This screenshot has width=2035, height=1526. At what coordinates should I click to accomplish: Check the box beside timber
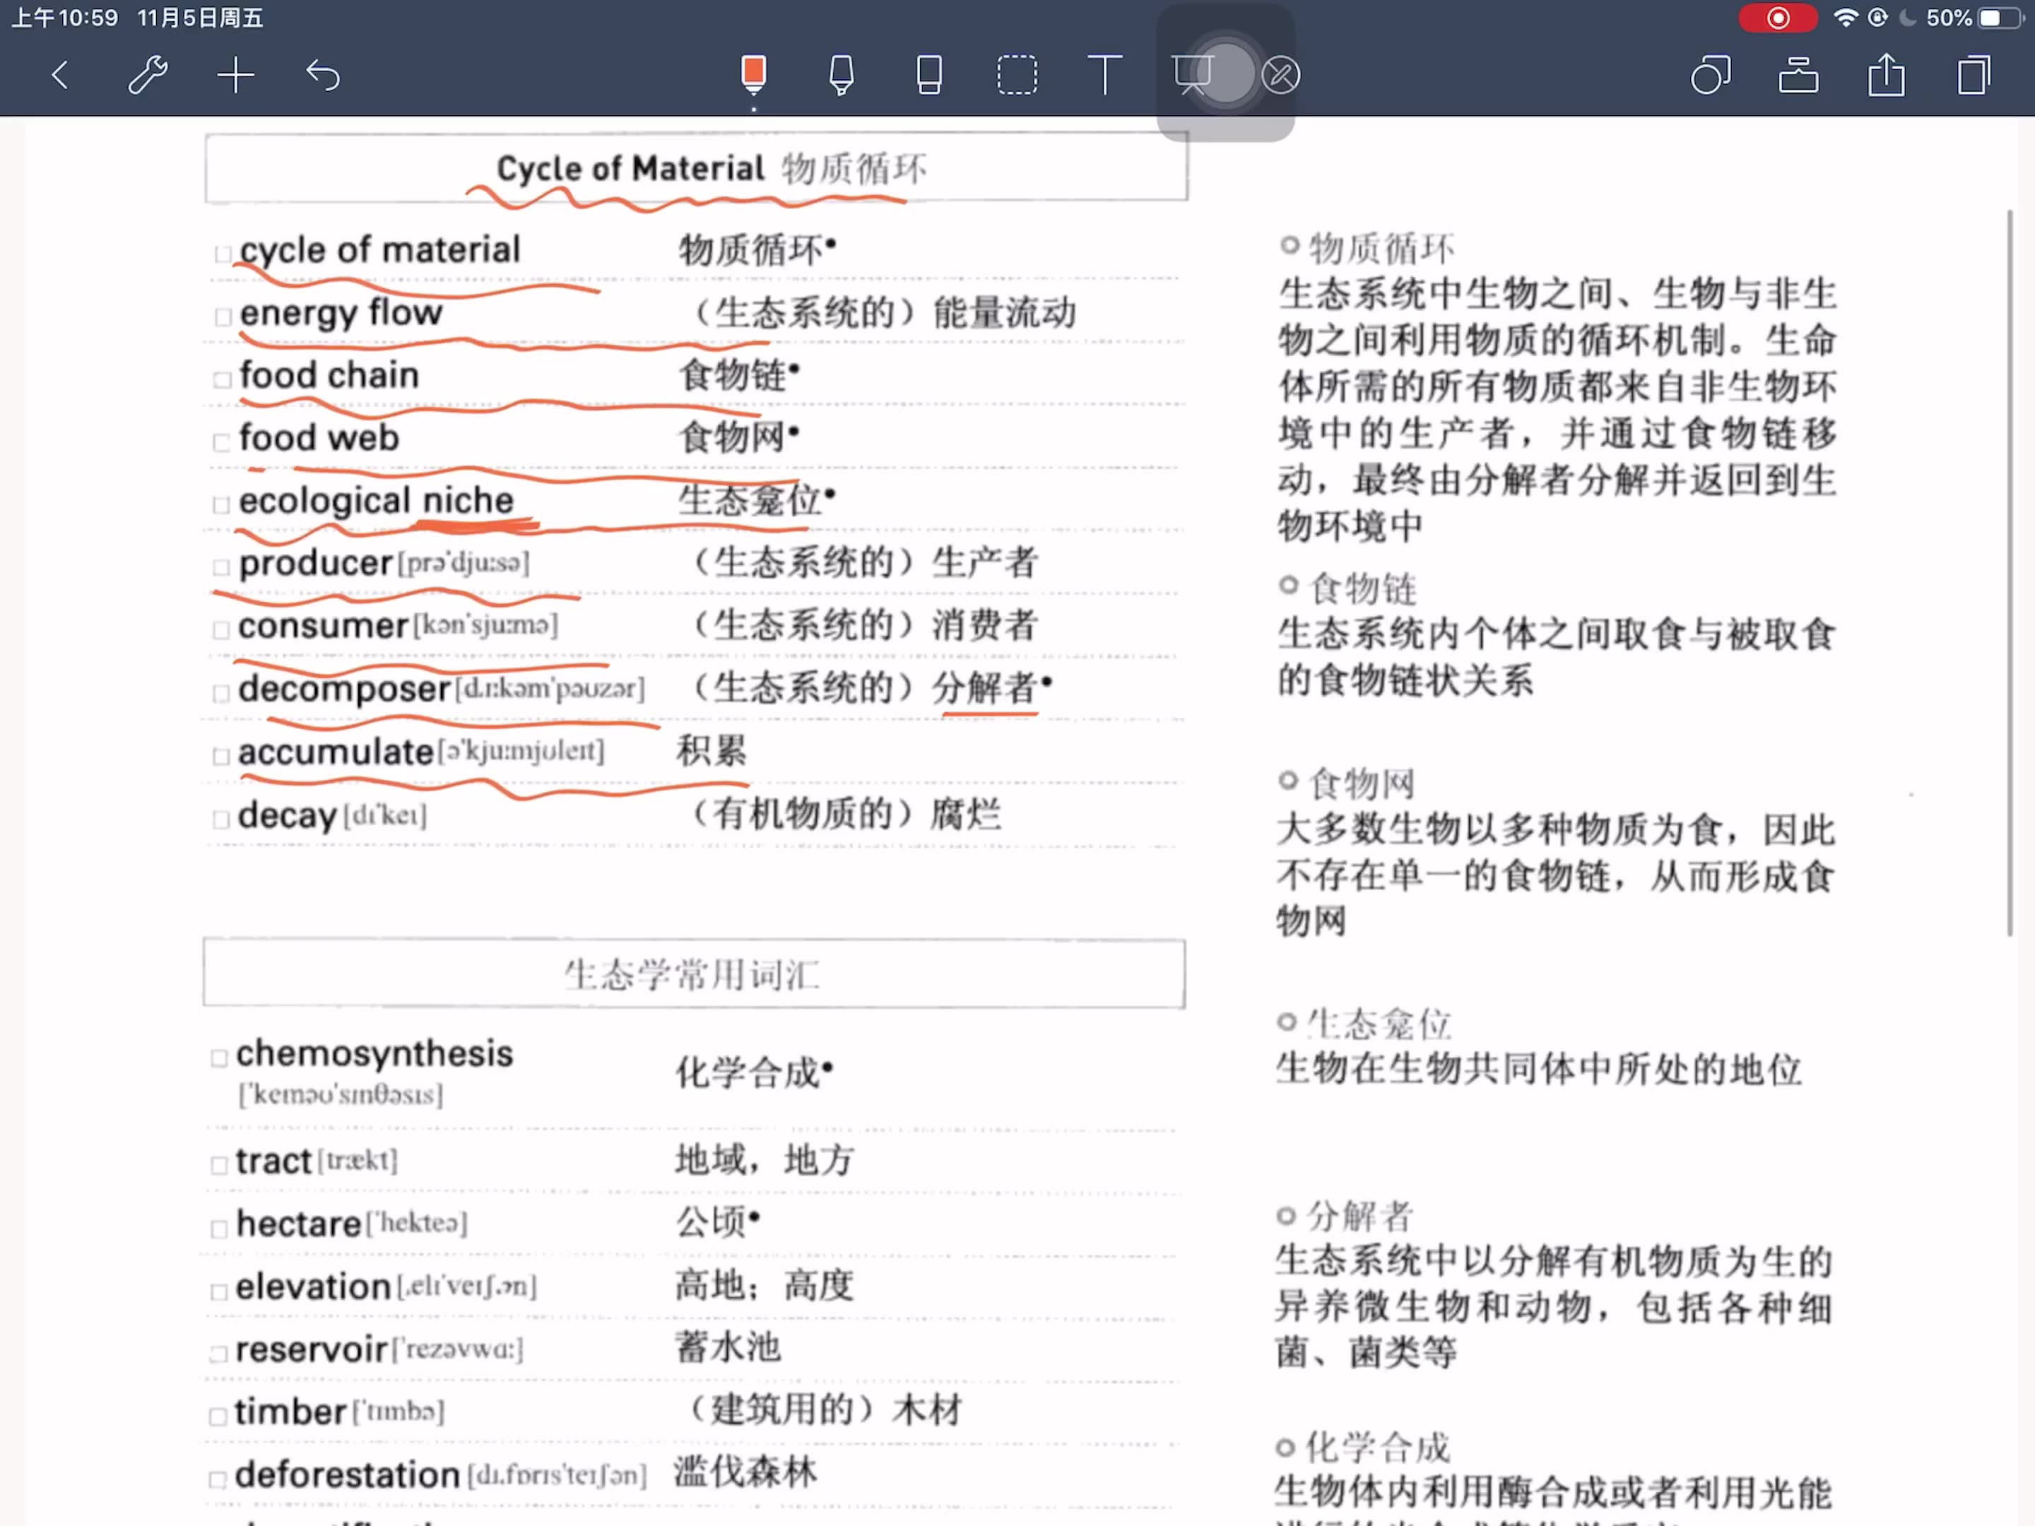[218, 1416]
